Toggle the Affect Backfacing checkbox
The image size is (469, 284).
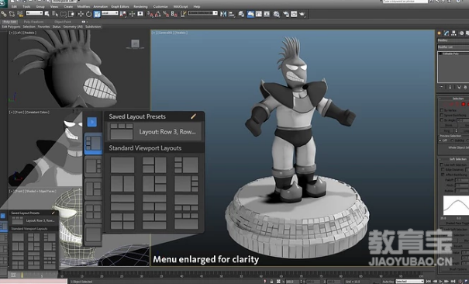(443, 175)
